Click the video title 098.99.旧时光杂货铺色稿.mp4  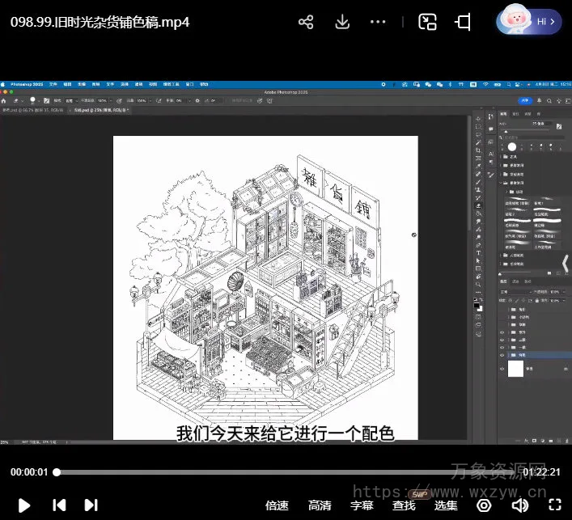coord(100,23)
